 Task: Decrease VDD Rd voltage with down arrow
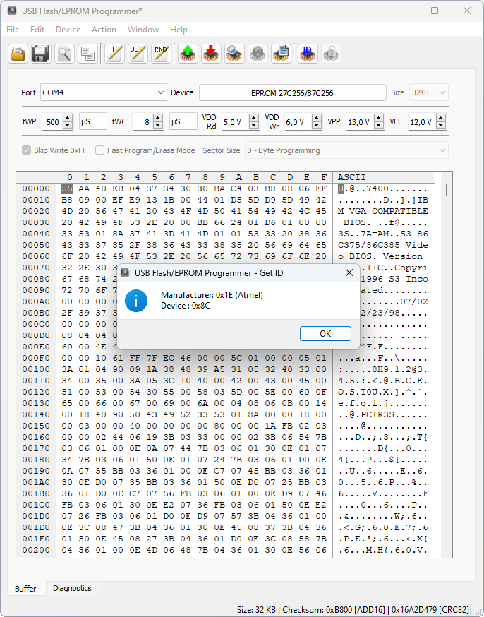click(x=254, y=126)
